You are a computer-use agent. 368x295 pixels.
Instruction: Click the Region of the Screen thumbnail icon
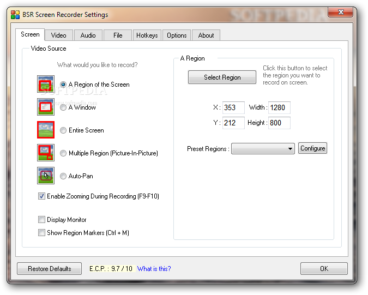(46, 84)
